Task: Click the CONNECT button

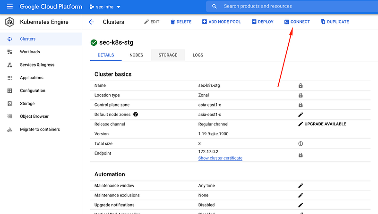Action: (297, 22)
